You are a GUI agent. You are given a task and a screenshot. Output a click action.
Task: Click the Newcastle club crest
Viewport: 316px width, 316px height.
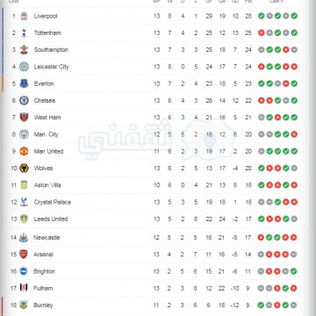[24, 237]
